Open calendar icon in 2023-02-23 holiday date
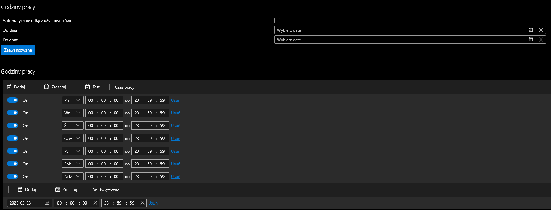 [47, 203]
